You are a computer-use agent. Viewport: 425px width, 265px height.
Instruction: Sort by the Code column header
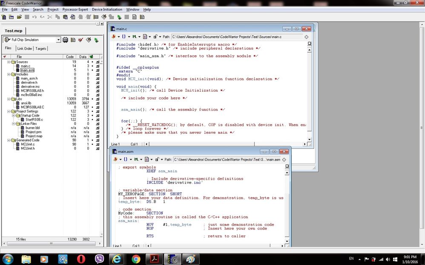coord(70,57)
